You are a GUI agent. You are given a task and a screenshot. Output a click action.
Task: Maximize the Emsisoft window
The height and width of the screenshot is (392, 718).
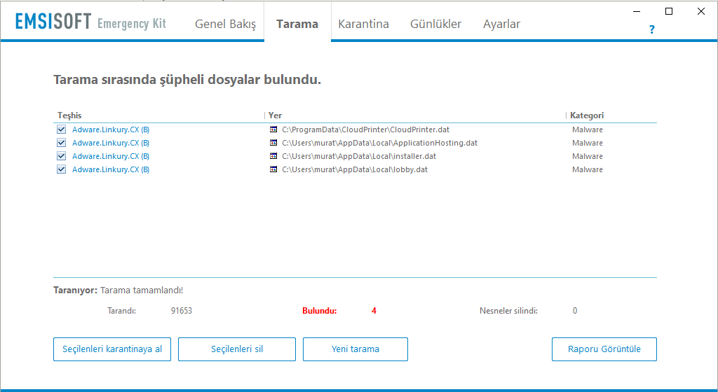coord(668,11)
